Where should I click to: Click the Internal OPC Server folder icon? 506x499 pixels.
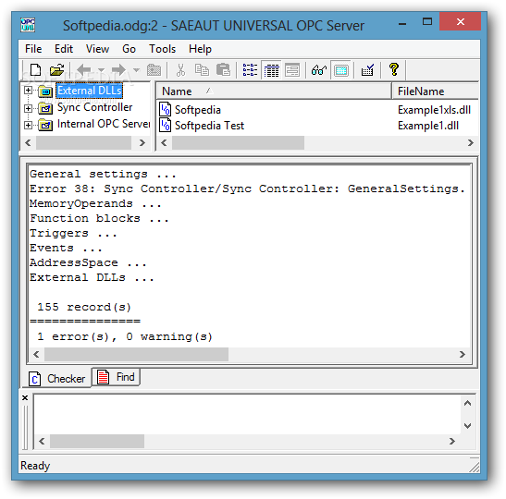click(45, 125)
